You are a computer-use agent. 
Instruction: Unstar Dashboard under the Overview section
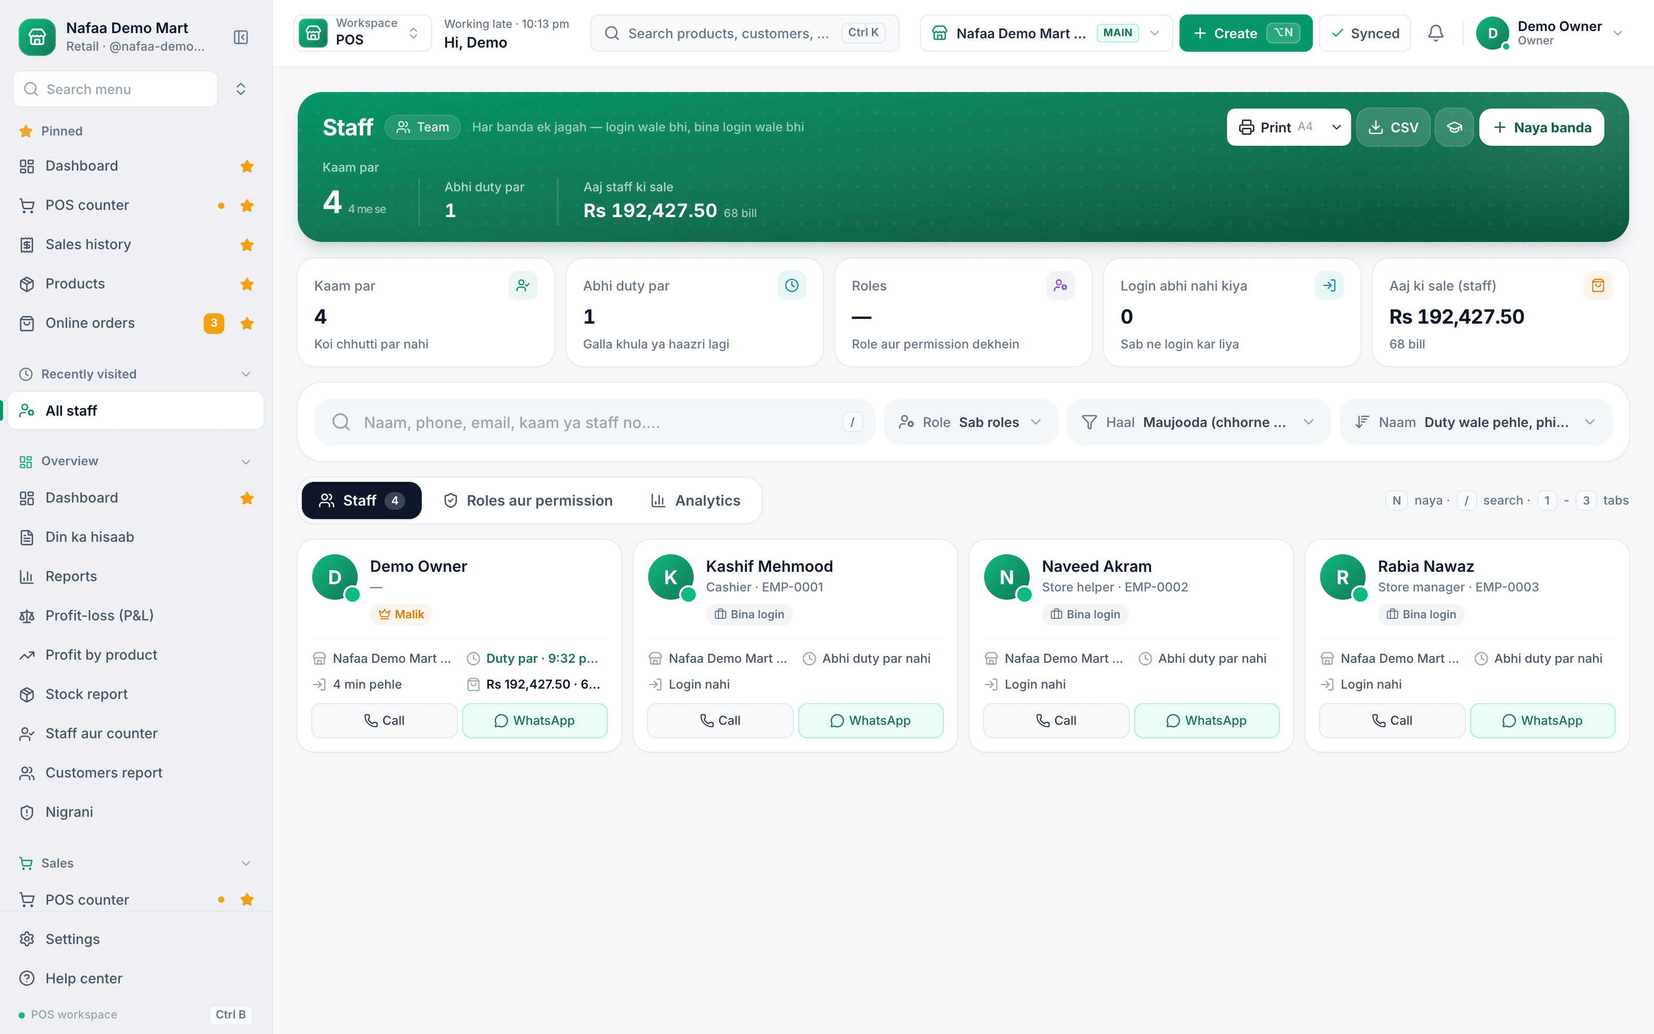(x=248, y=498)
